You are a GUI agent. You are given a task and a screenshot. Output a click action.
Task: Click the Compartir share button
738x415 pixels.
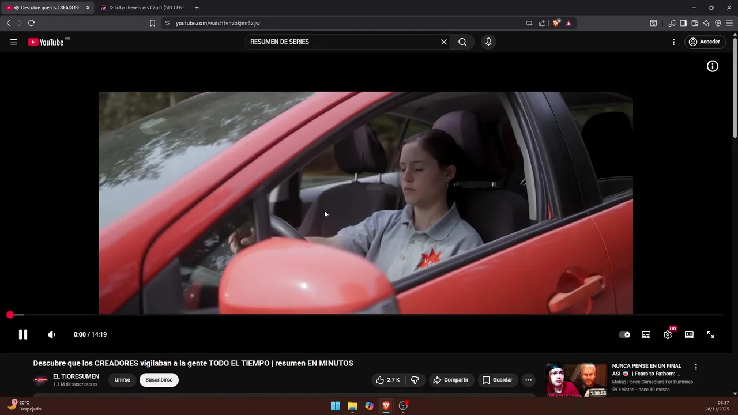tap(451, 380)
